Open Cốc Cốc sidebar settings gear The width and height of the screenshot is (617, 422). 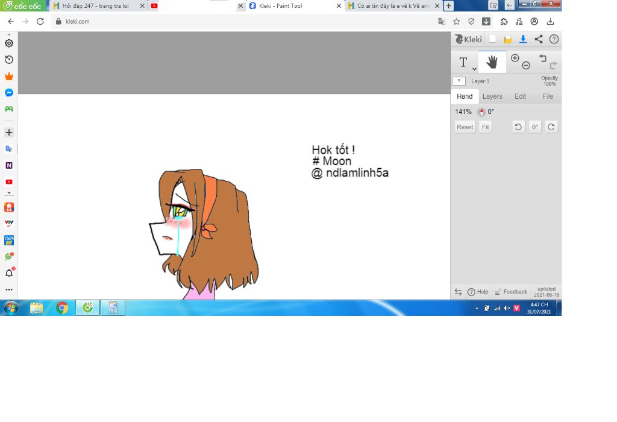click(9, 43)
